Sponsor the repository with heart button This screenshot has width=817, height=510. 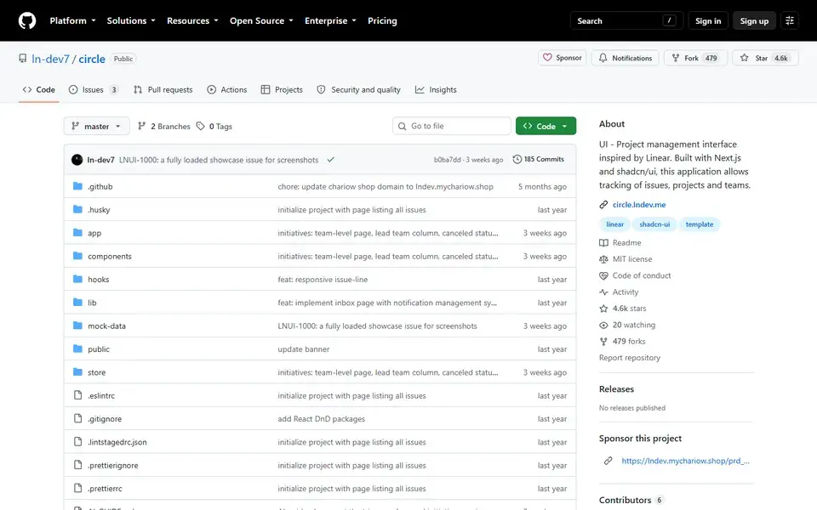[563, 58]
